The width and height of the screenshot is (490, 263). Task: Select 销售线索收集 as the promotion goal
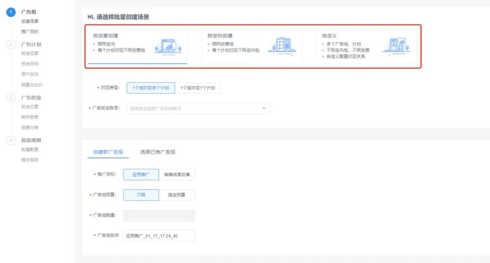tap(177, 174)
